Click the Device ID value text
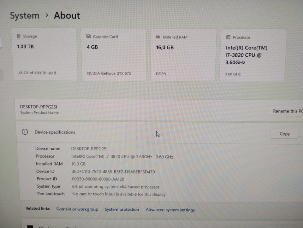303x228 pixels. pos(113,172)
